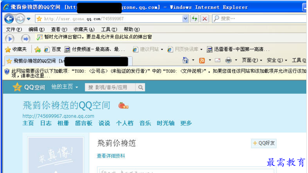Screen dimensions: 308x173
Task: Expand the Print dropdown arrow
Action: pos(236,60)
